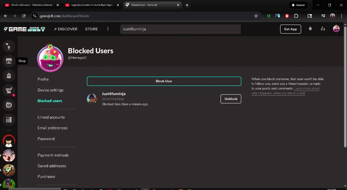Click the notifications bell icon
The width and height of the screenshot is (347, 190).
tap(310, 29)
